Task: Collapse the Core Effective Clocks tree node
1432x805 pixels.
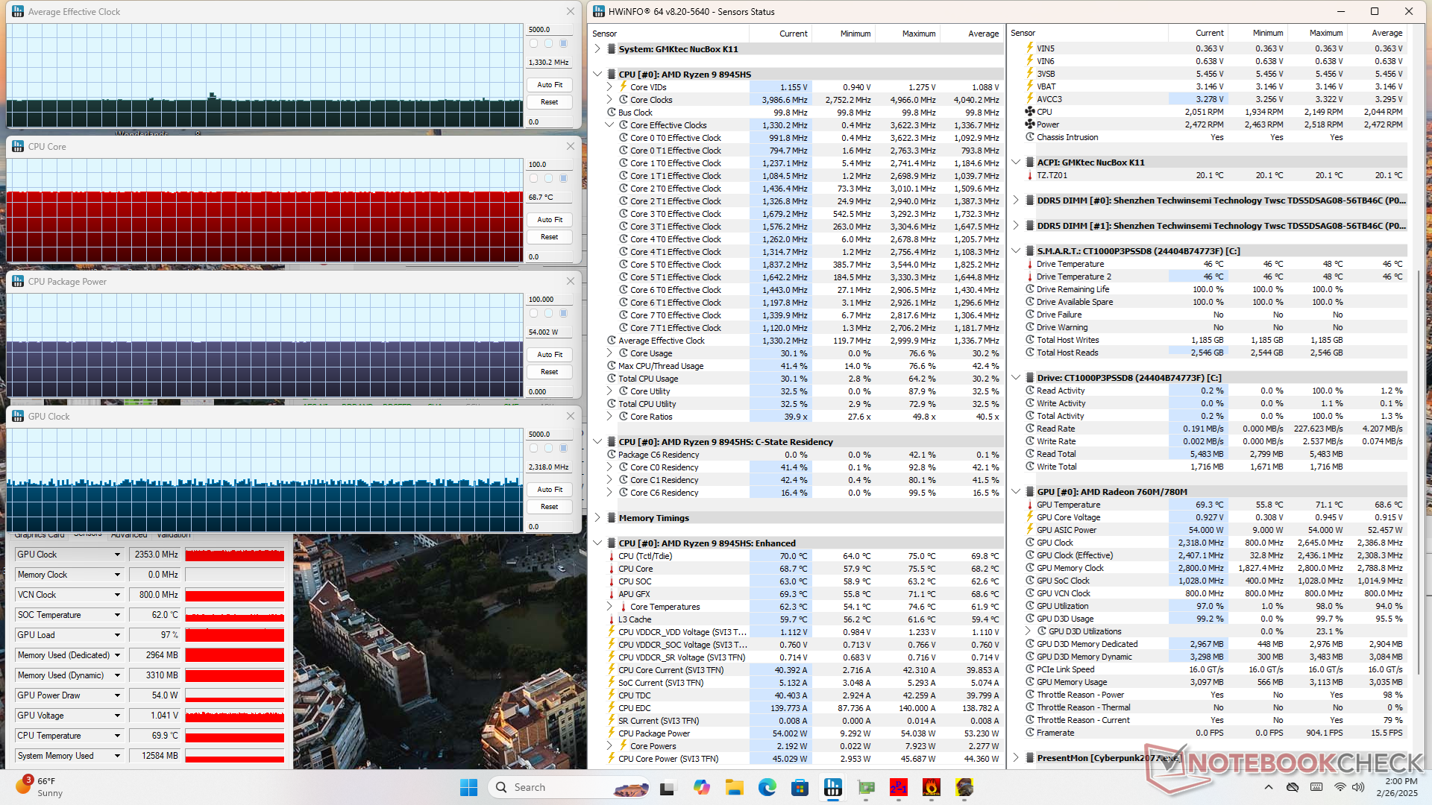Action: pyautogui.click(x=609, y=125)
